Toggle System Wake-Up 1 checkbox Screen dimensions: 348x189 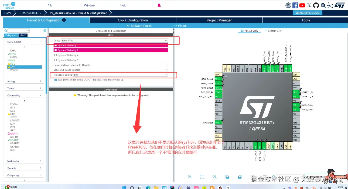[x=56, y=45]
